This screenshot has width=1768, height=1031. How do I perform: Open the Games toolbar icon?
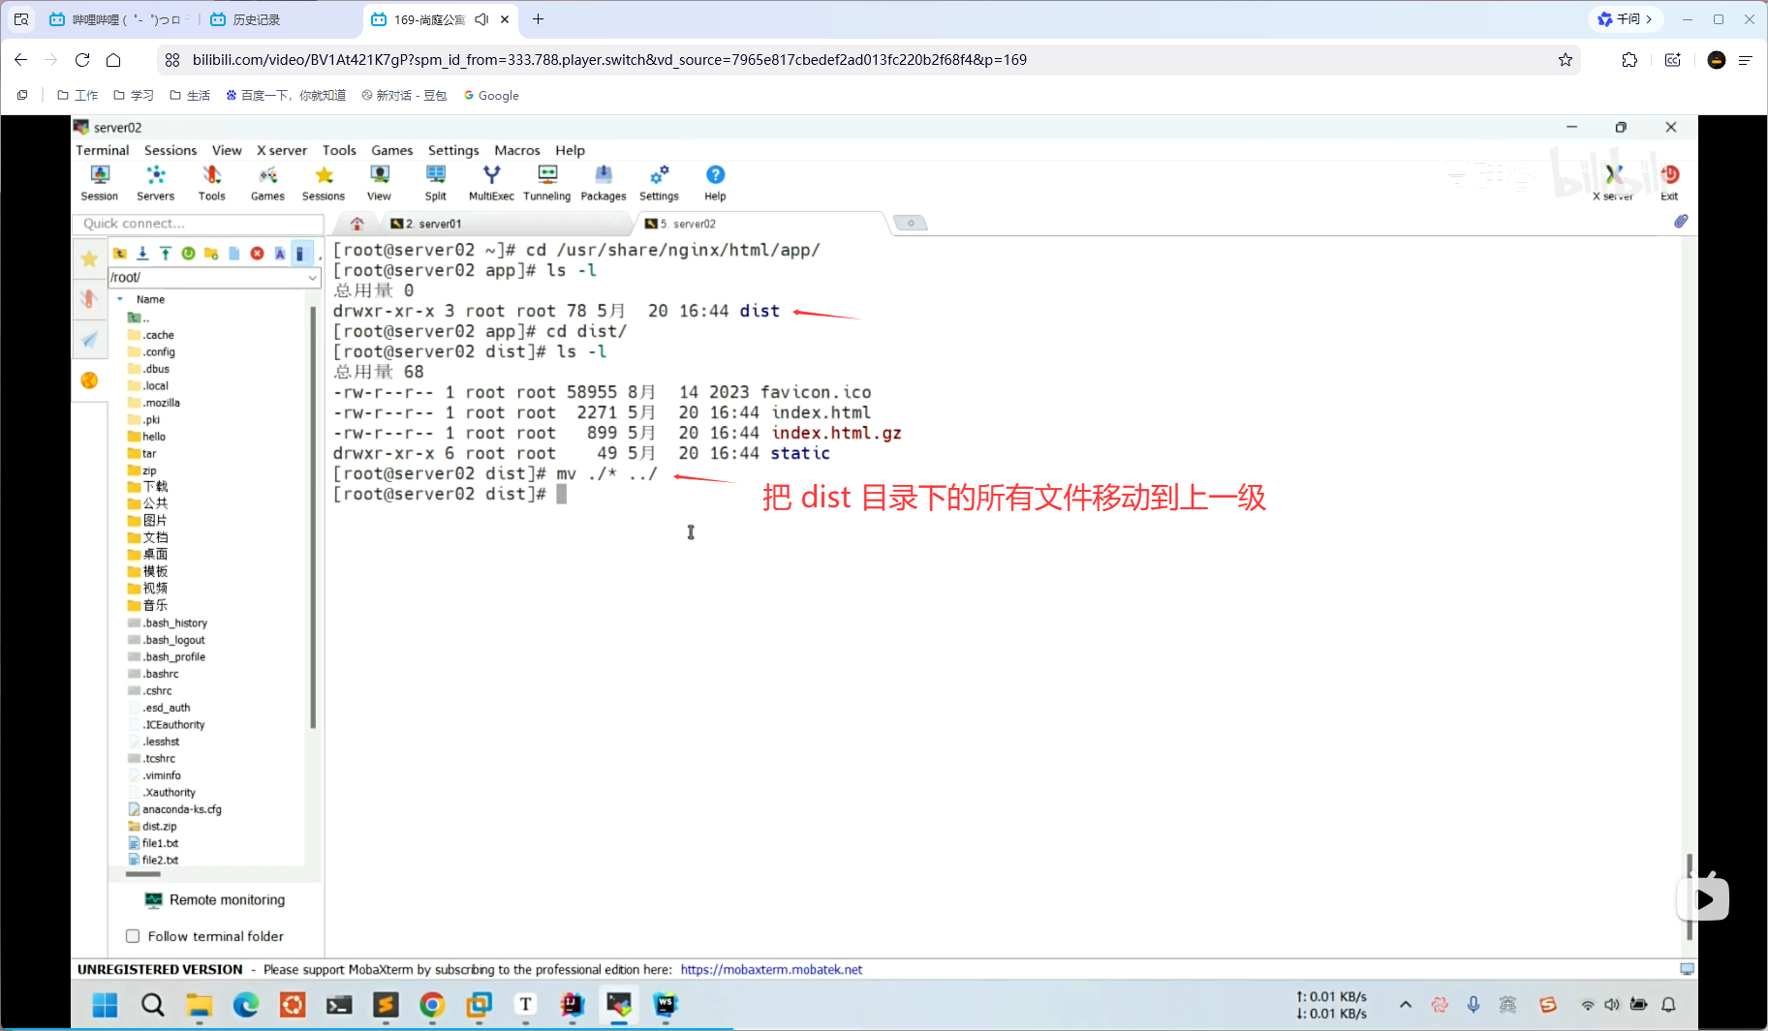point(267,183)
